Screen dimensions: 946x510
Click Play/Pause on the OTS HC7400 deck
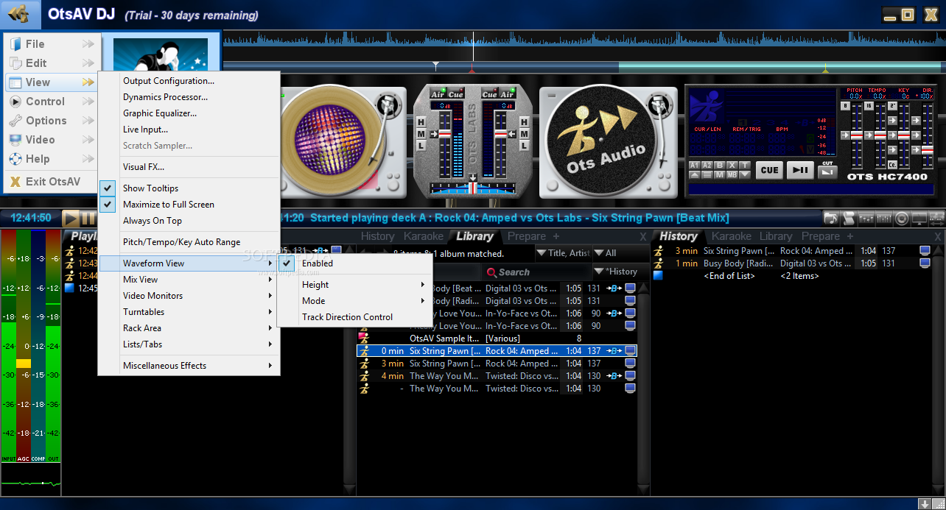[x=800, y=170]
